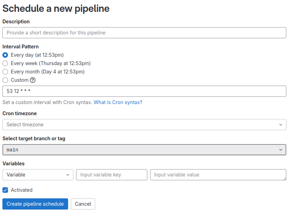This screenshot has height=213, width=295.
Task: Click the Select target branch or tag label
Action: pos(34,139)
